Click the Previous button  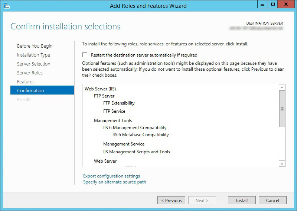[x=171, y=200]
